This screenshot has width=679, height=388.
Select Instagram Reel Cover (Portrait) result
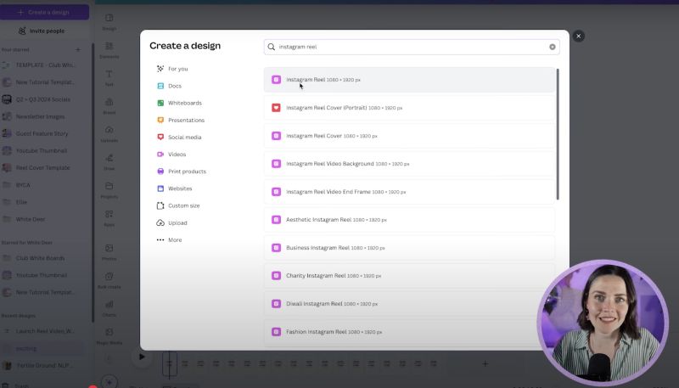(409, 108)
